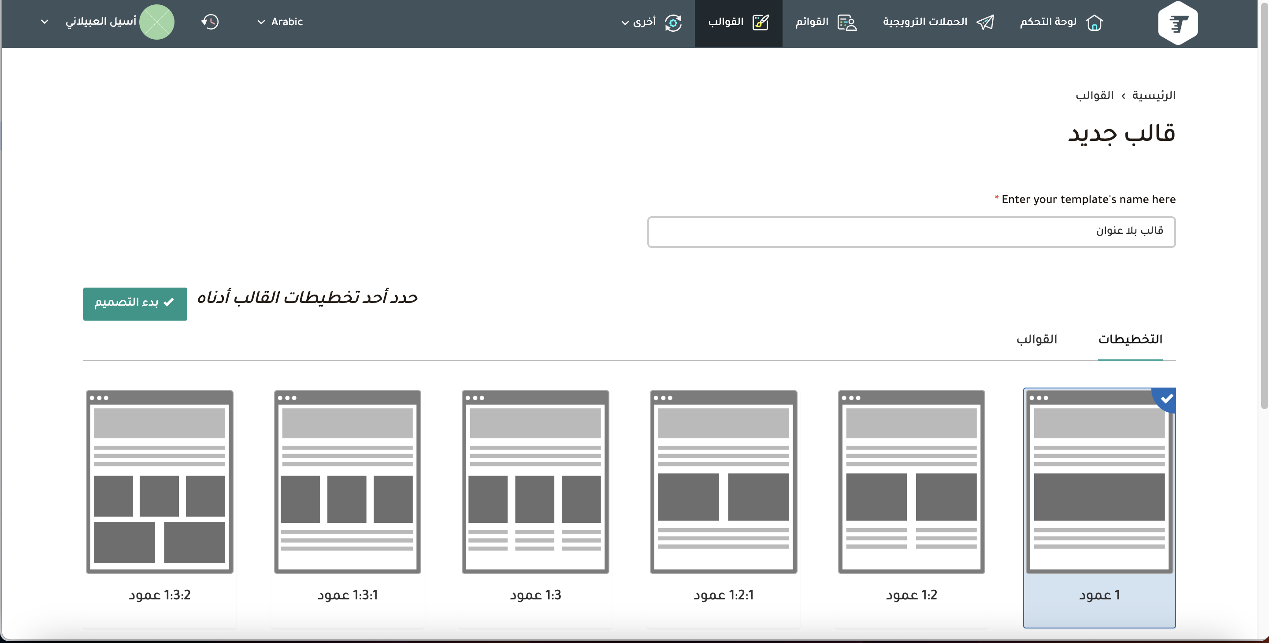Click the lists contacts icon

point(847,22)
